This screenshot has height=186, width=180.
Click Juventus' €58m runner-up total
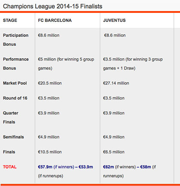146,167
